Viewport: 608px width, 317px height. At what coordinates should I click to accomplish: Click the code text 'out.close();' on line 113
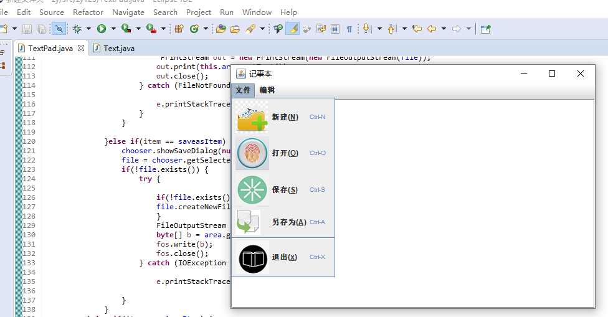183,76
